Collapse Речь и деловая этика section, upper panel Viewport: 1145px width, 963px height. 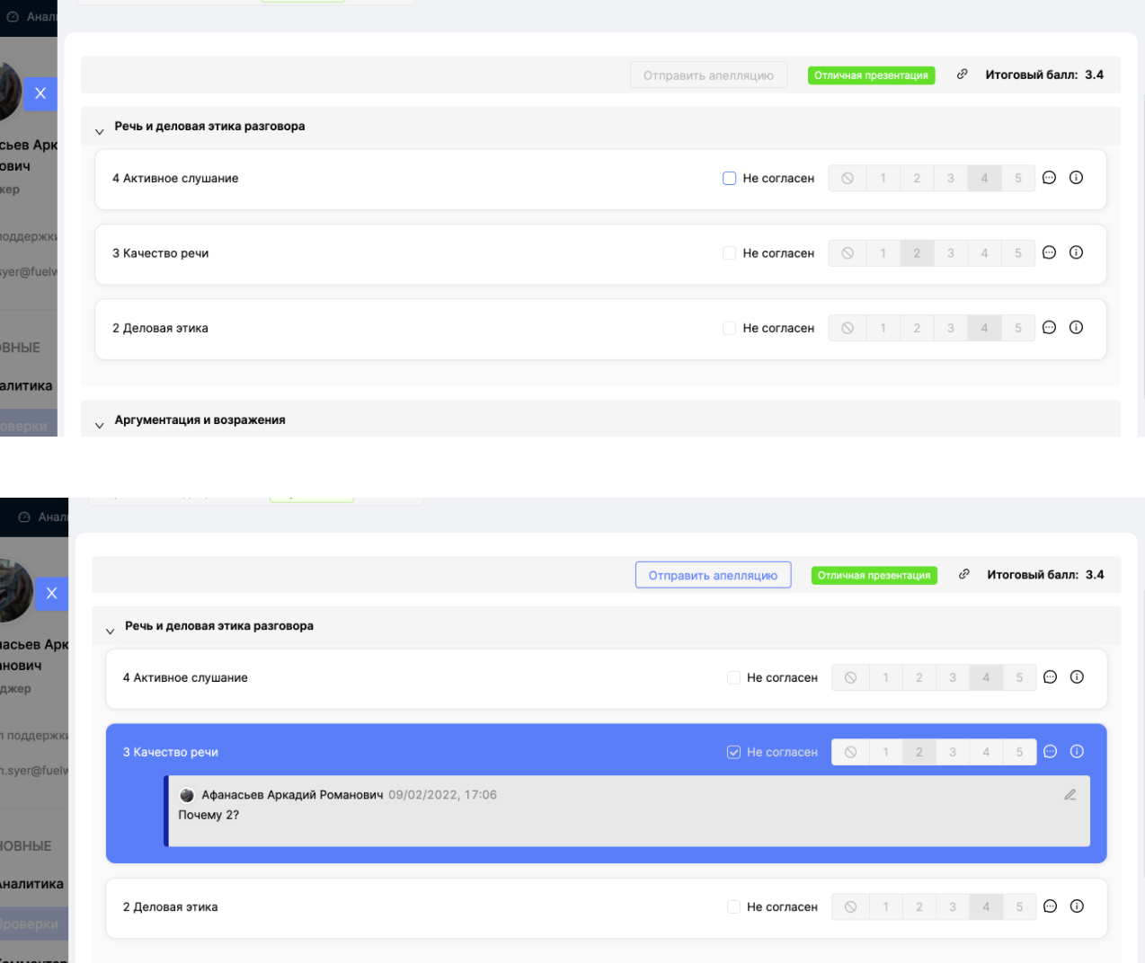click(100, 131)
